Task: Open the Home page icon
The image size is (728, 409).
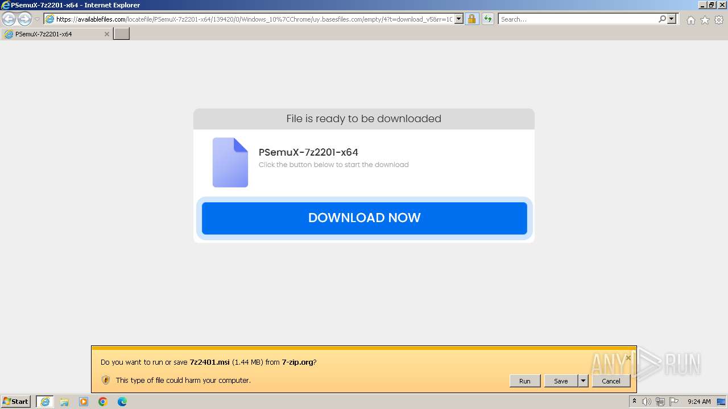Action: tap(690, 20)
